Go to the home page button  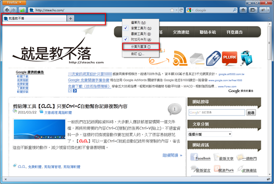(243, 10)
